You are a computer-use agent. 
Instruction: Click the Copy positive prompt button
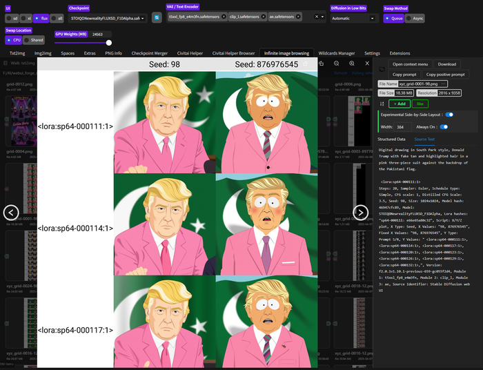(445, 74)
